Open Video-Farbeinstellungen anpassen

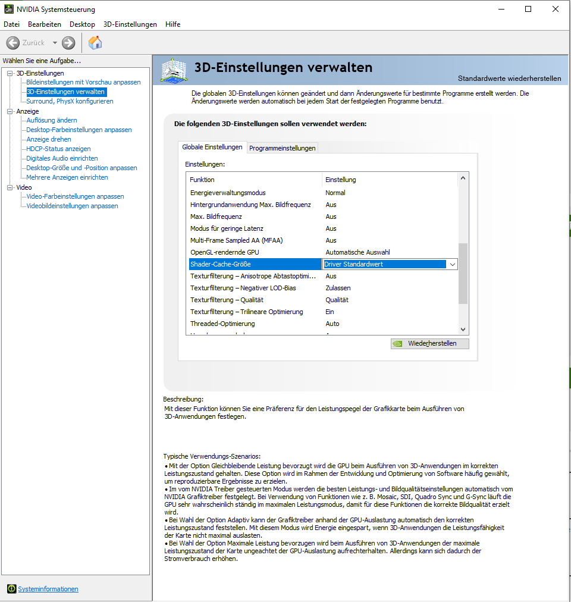coord(75,196)
